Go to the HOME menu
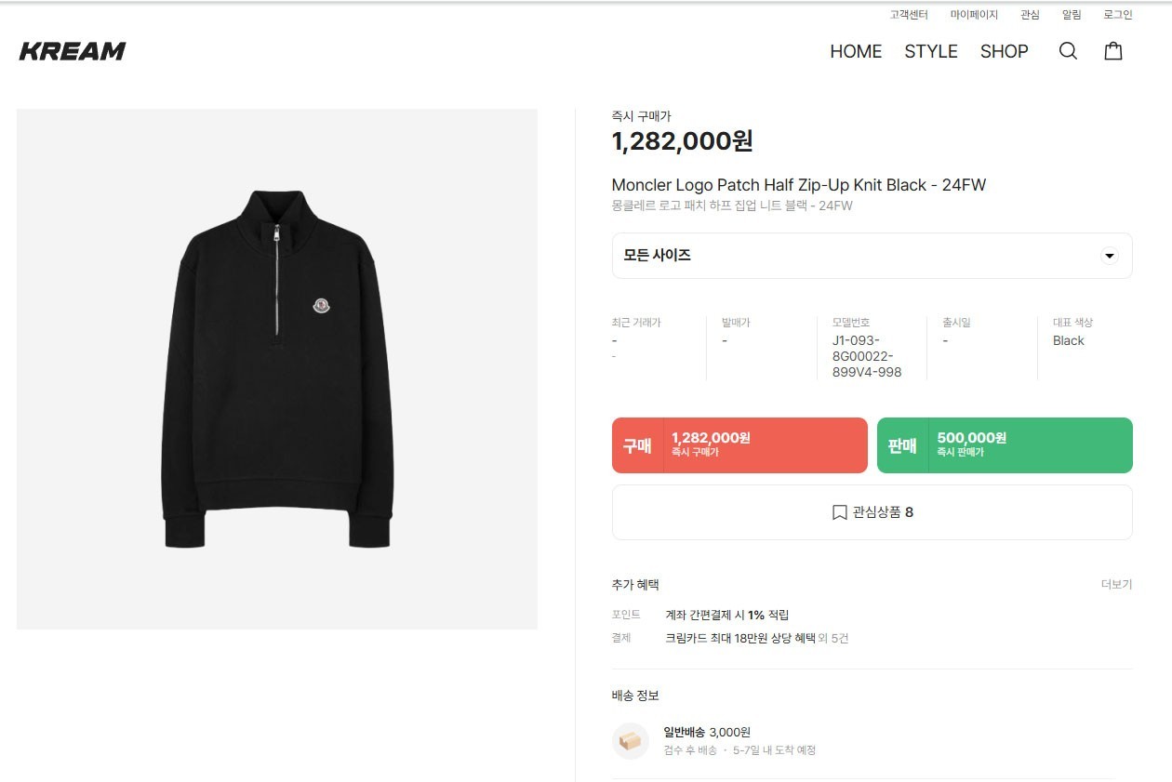The width and height of the screenshot is (1172, 782). (856, 51)
